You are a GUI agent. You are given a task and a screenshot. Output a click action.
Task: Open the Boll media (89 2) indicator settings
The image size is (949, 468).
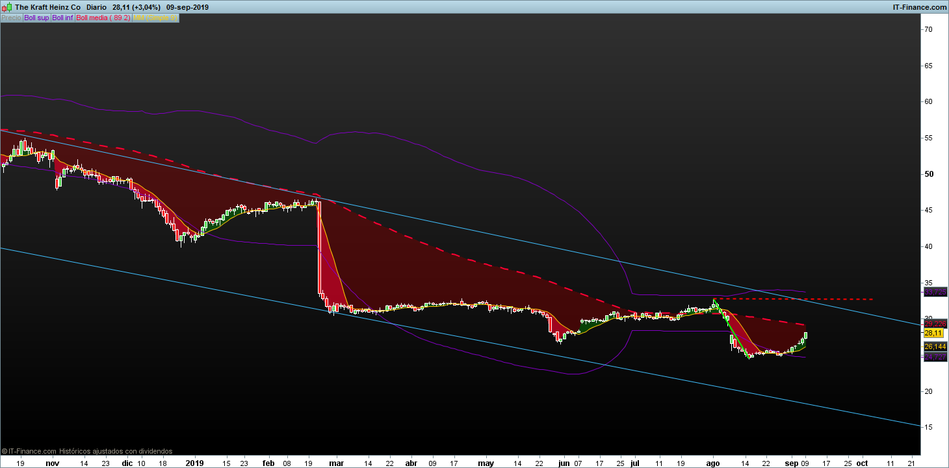(x=103, y=18)
